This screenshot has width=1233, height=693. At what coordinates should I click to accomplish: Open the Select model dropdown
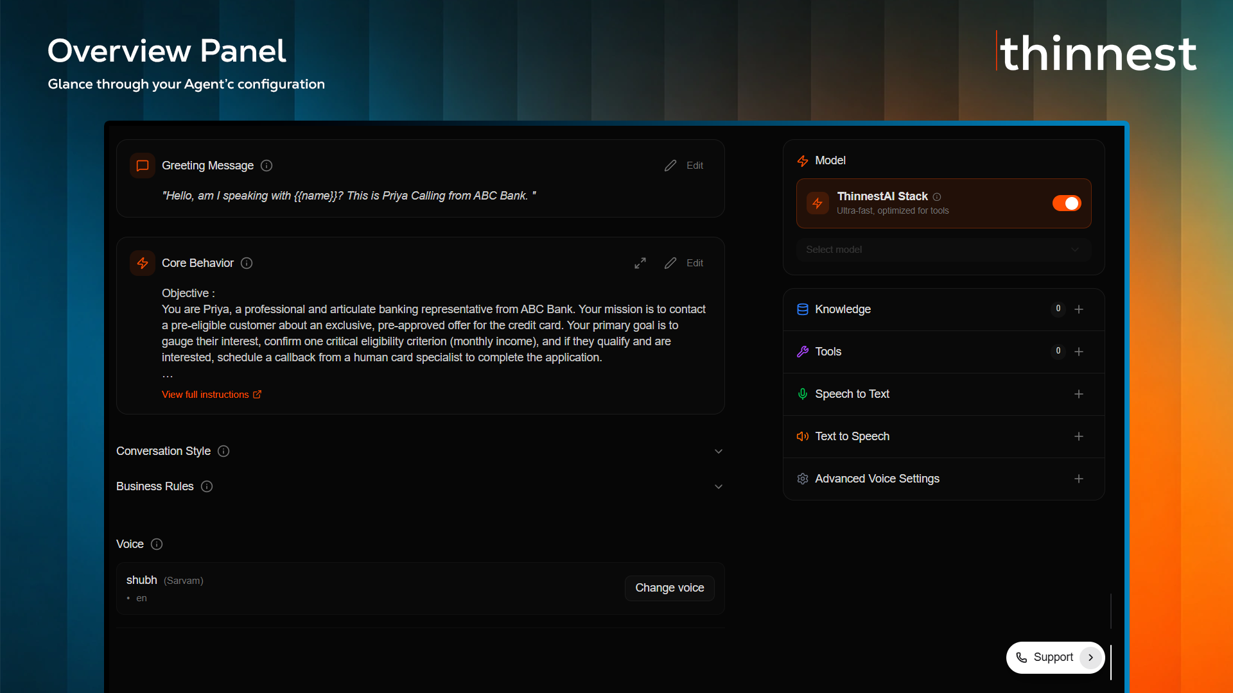943,250
